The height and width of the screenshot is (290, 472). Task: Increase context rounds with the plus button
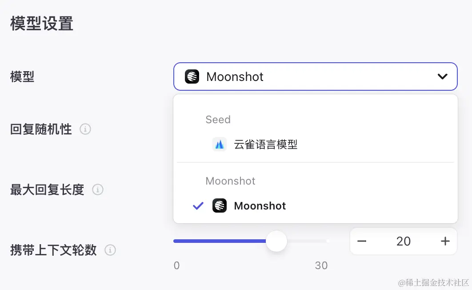pyautogui.click(x=445, y=241)
